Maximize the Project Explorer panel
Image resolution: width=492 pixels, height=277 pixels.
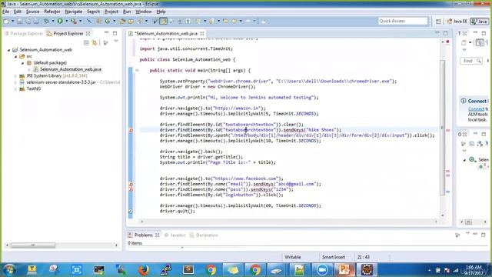coord(115,33)
